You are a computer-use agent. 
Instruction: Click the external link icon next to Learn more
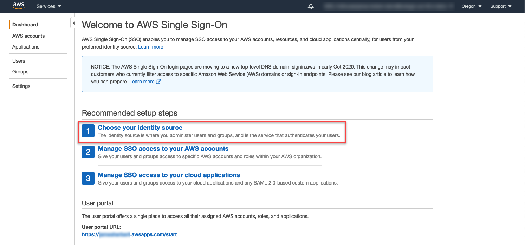coord(159,82)
